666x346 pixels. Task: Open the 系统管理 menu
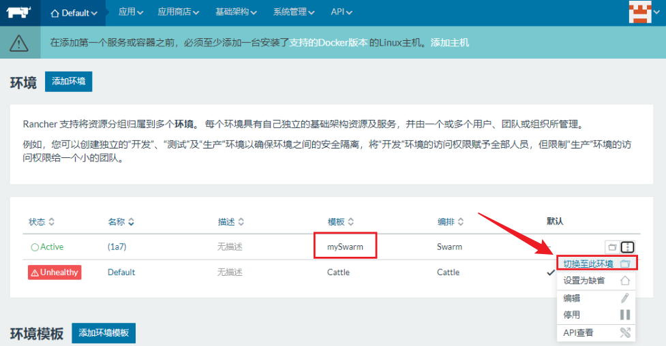294,12
